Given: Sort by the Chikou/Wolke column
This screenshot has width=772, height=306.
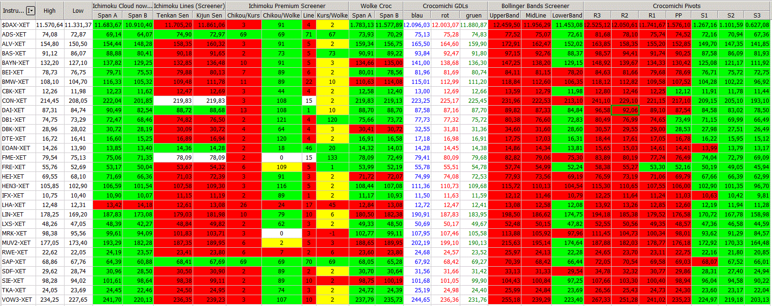Looking at the screenshot, I should (281, 15).
